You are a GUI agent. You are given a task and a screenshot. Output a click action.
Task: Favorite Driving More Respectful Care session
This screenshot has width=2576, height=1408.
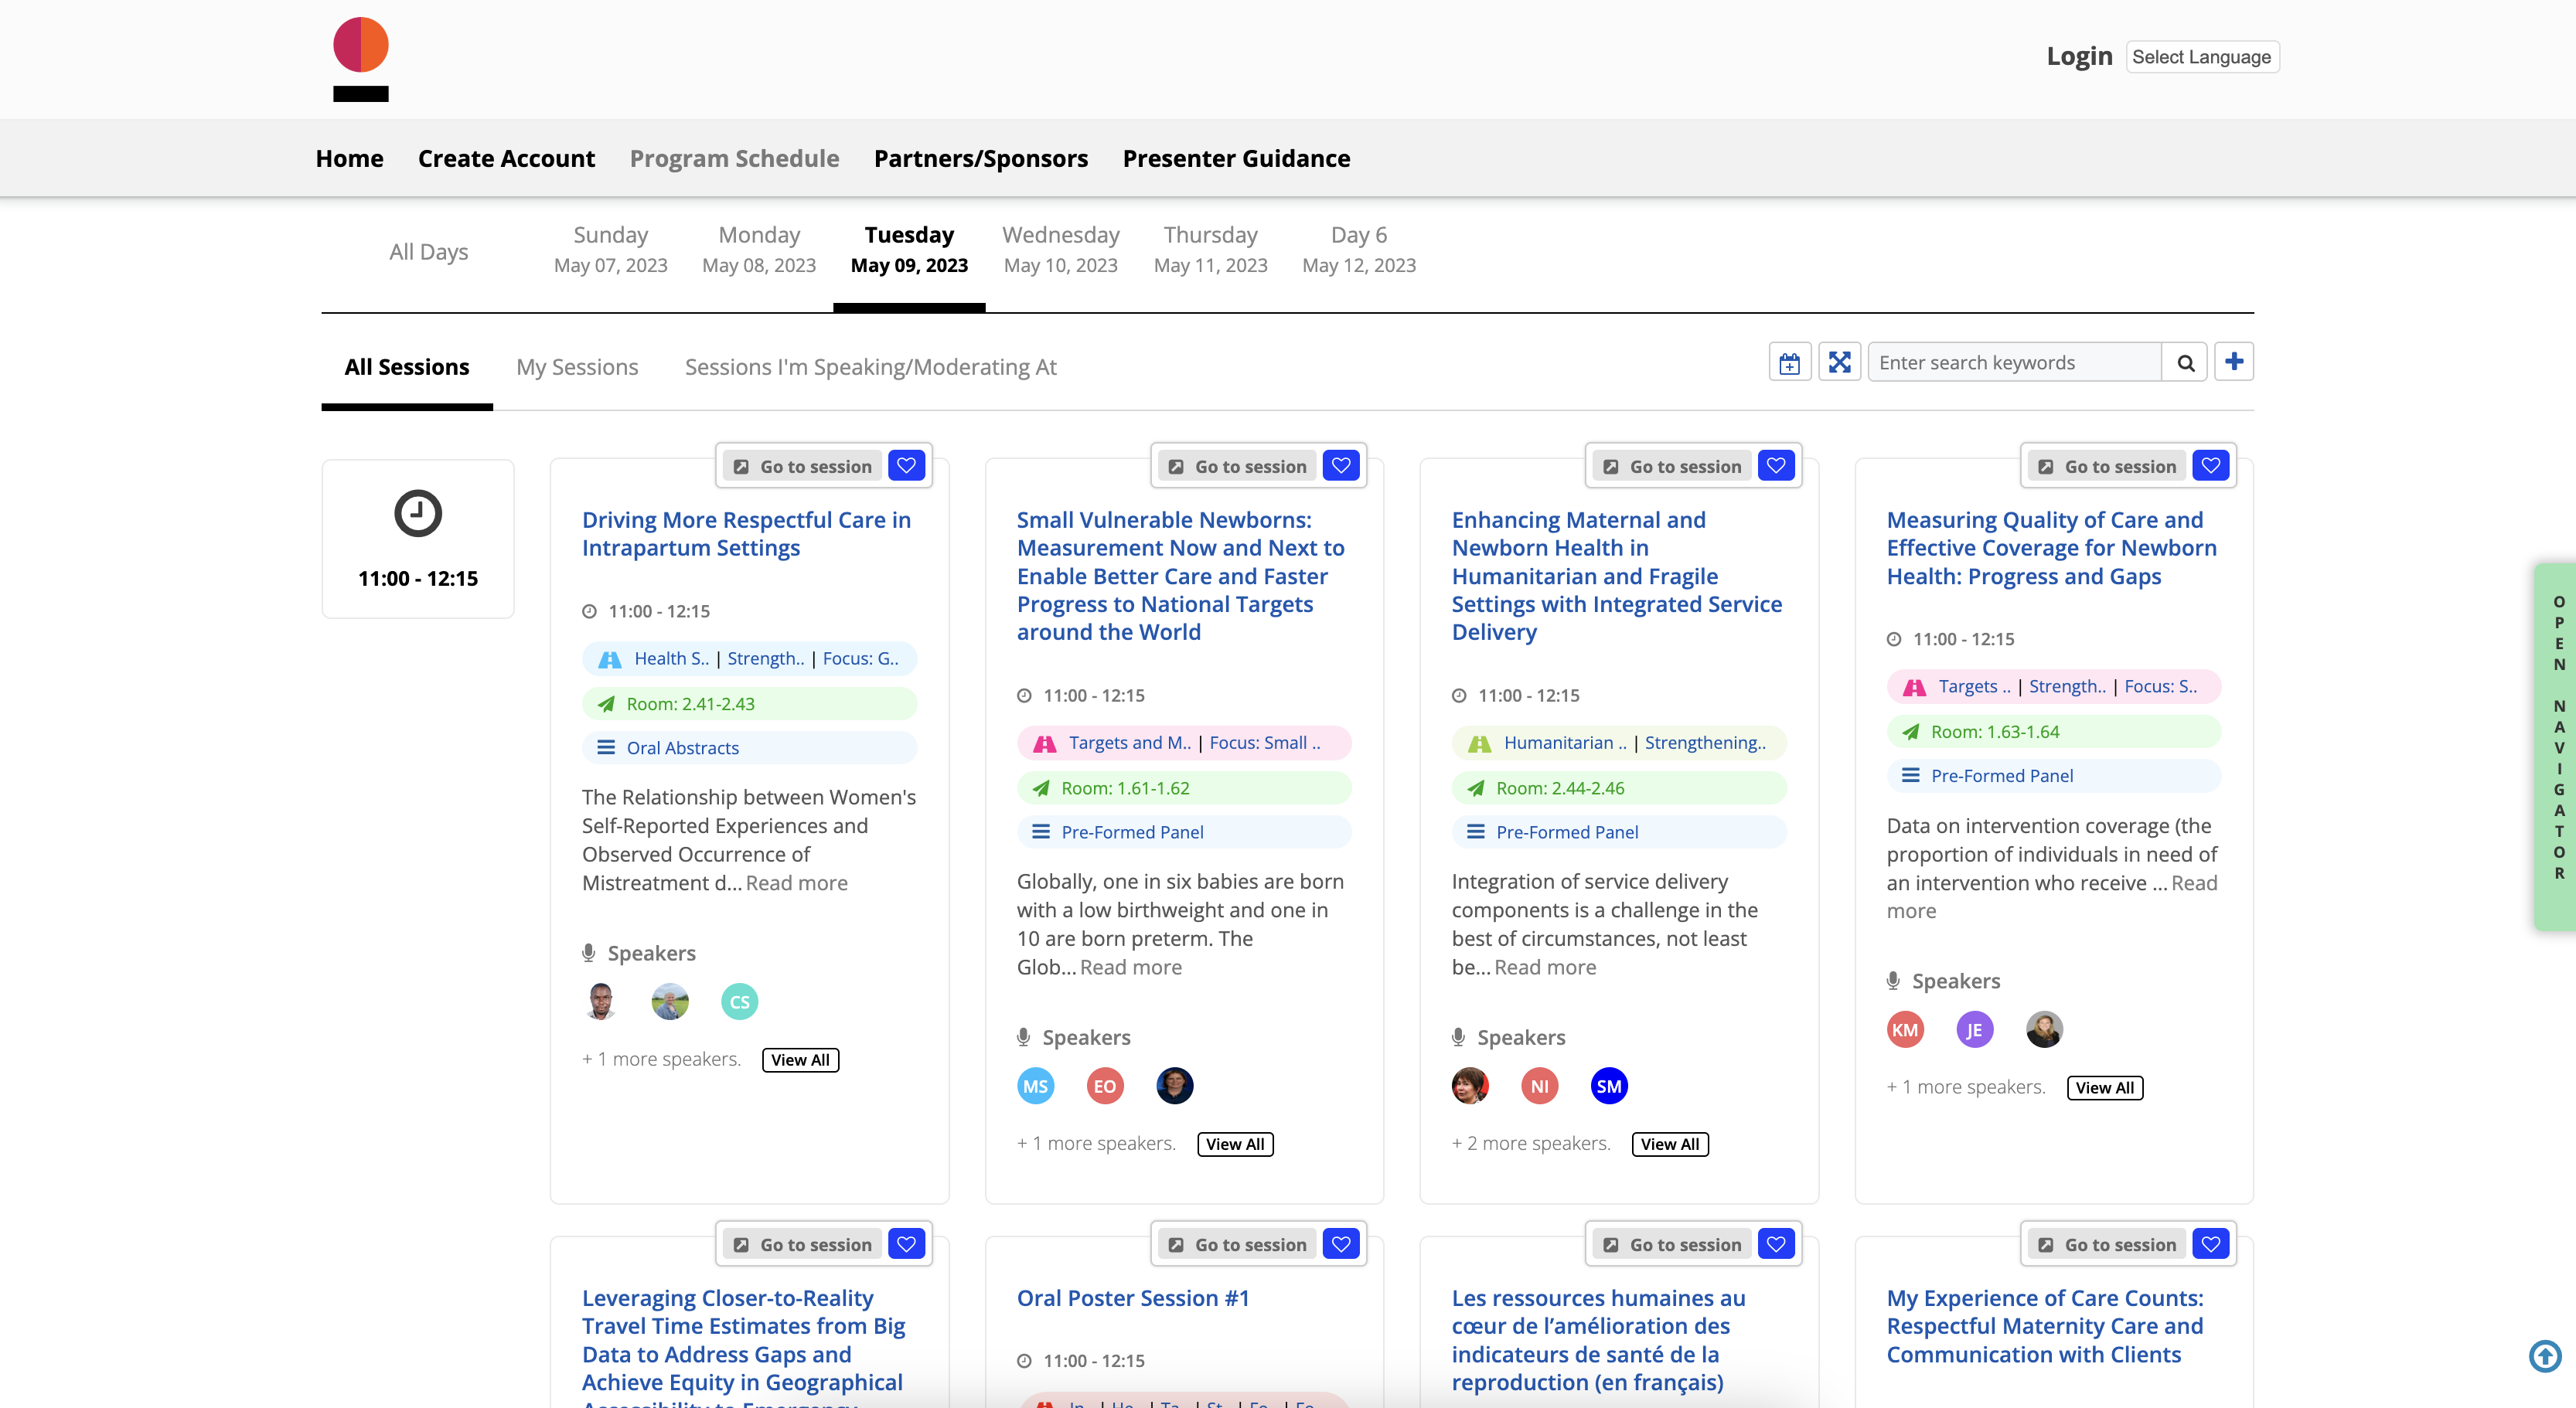[x=906, y=466]
